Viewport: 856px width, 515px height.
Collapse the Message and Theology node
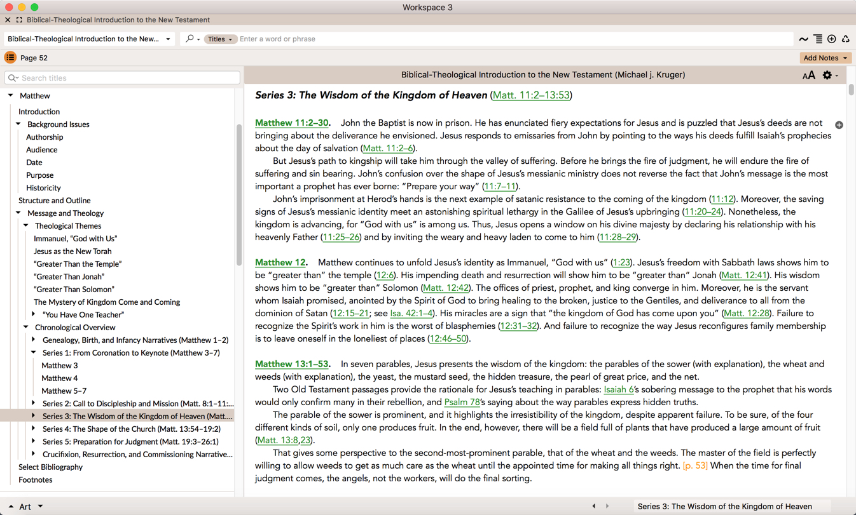(18, 213)
